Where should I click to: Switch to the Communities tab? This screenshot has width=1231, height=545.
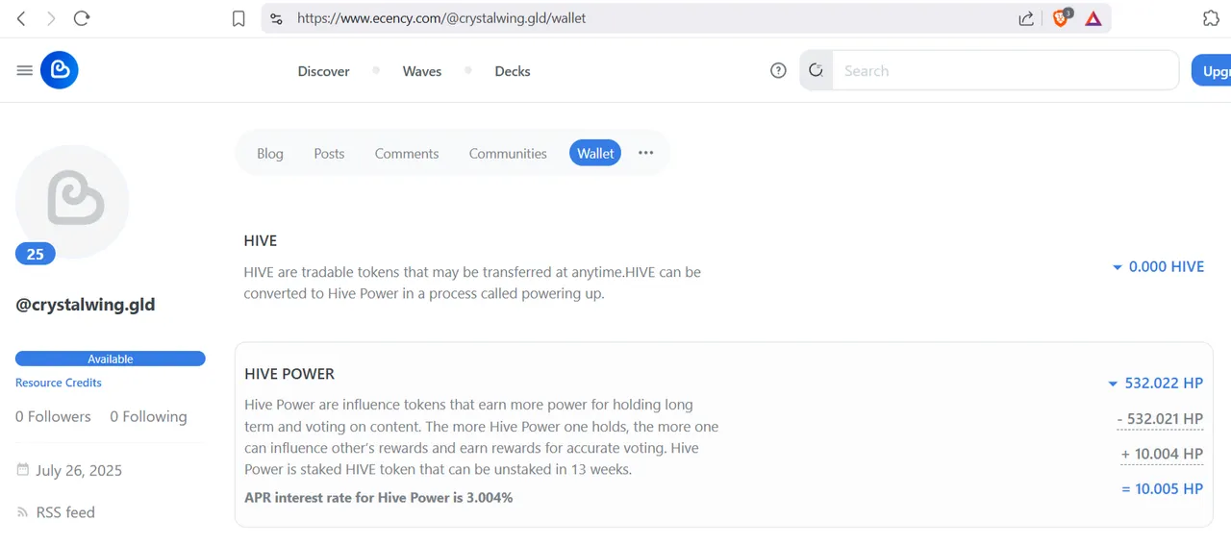coord(508,153)
